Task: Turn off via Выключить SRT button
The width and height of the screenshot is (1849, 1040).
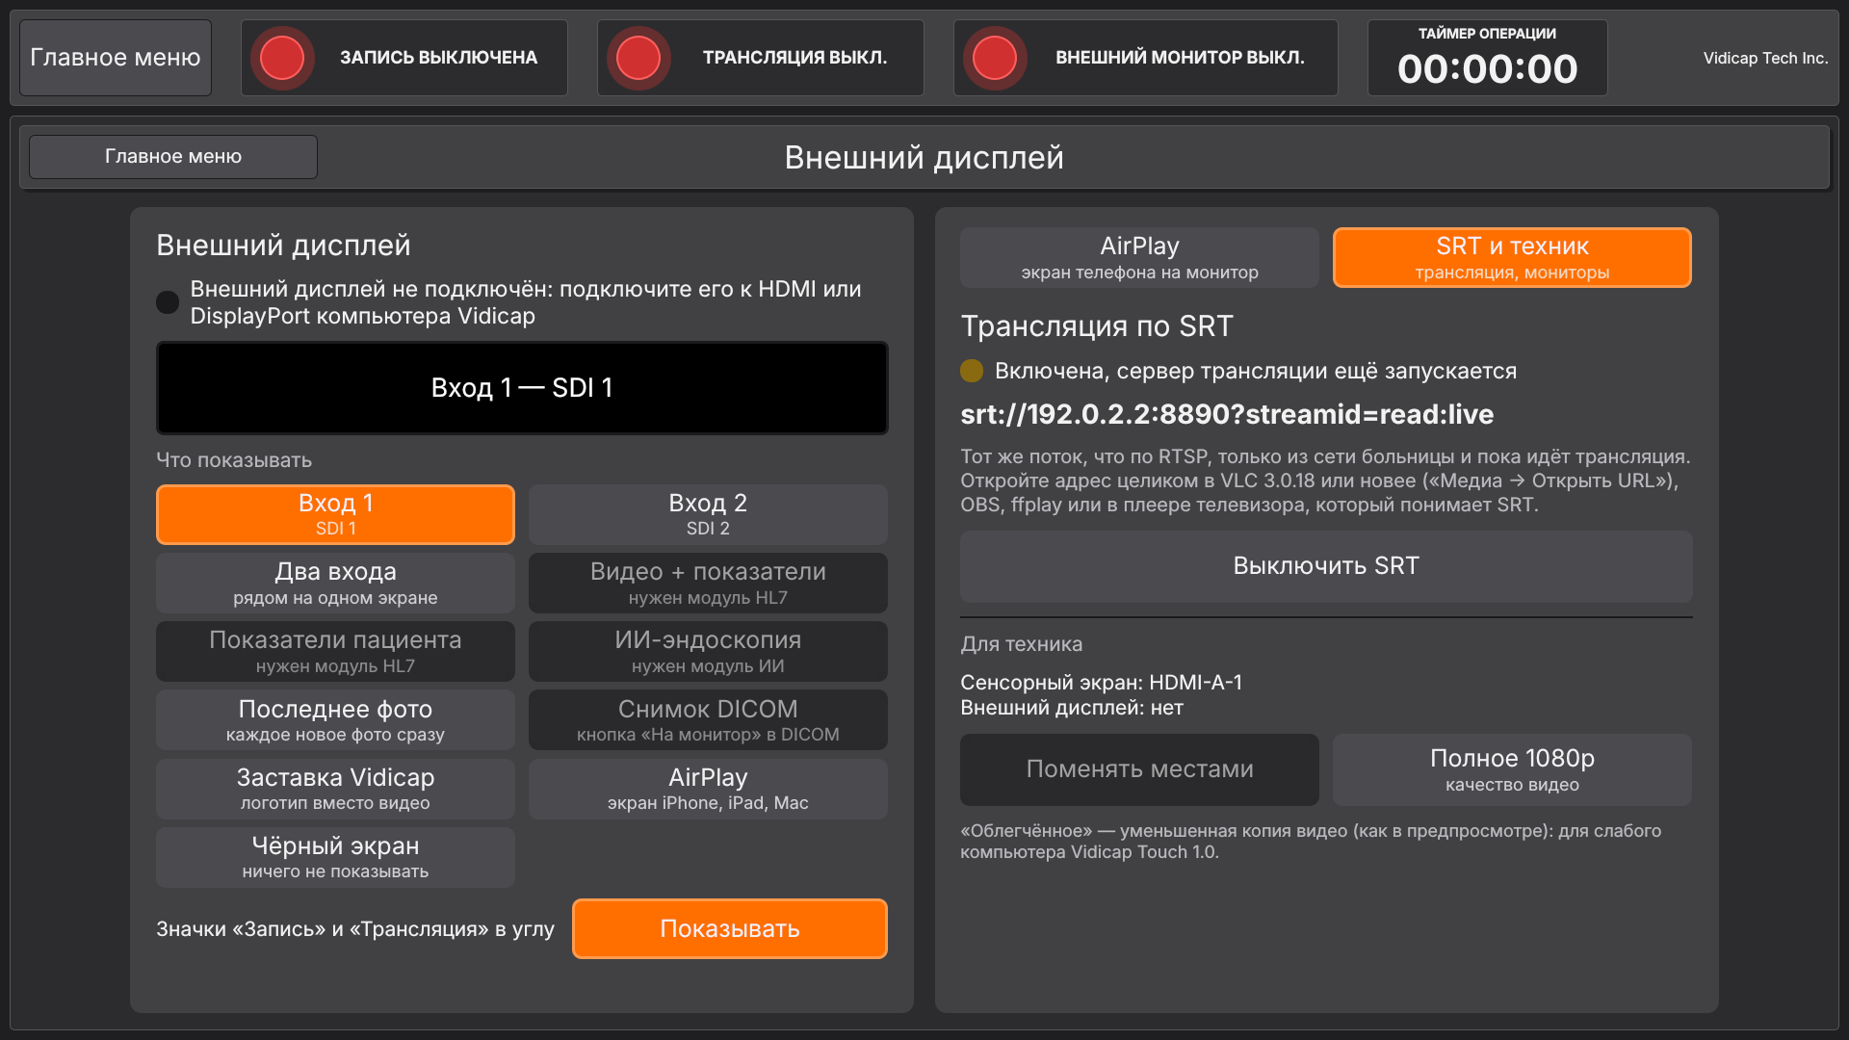Action: pos(1326,566)
